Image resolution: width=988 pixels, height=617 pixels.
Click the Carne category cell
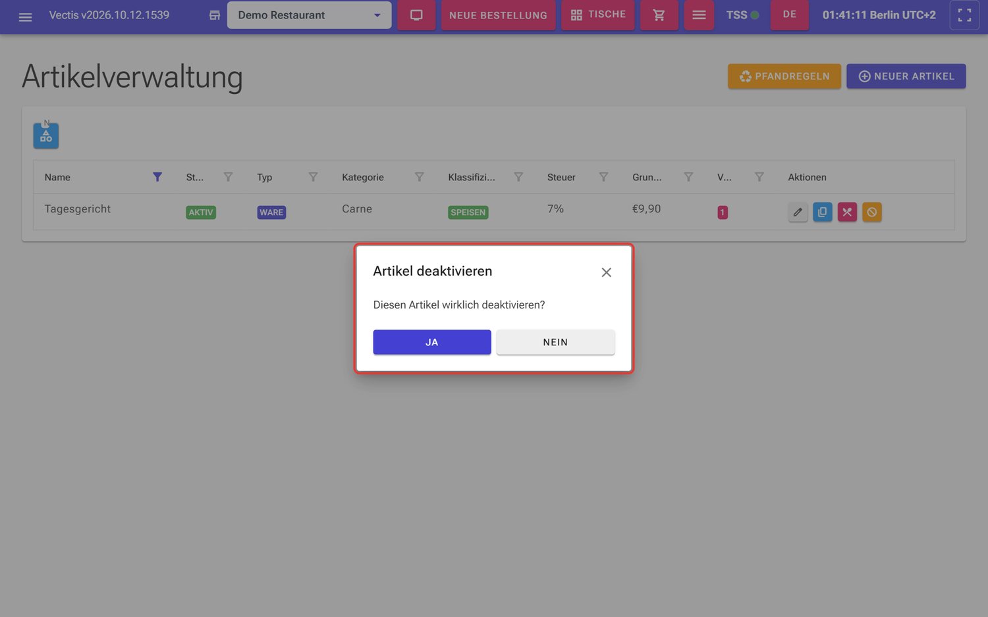(x=357, y=209)
